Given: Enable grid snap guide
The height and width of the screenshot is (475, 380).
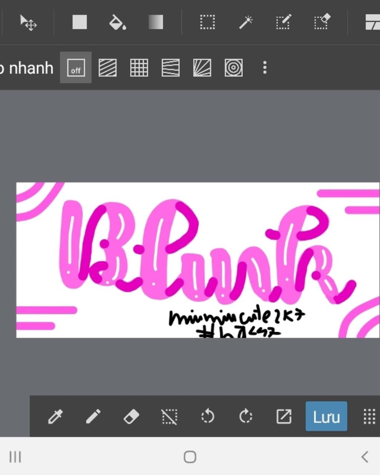Looking at the screenshot, I should pyautogui.click(x=139, y=68).
